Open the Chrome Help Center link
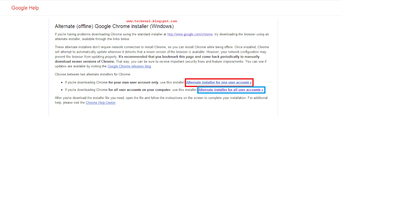Screen dimensions: 405x212 point(101,103)
